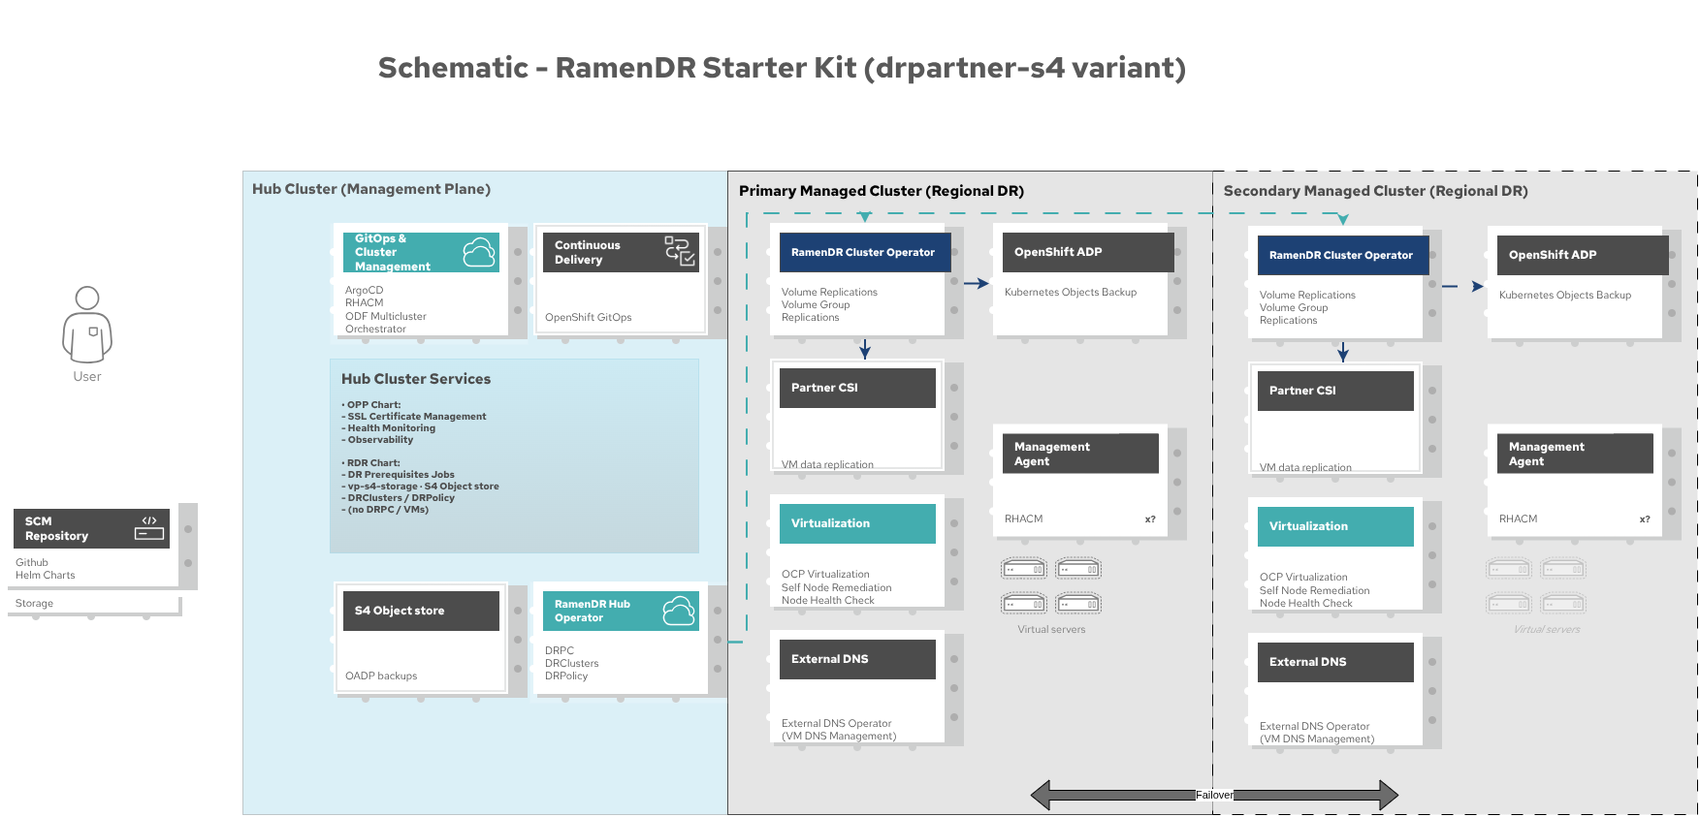Screen dimensions: 1700x817
Task: Click 'S4 Object store' card header
Action: pyautogui.click(x=421, y=611)
